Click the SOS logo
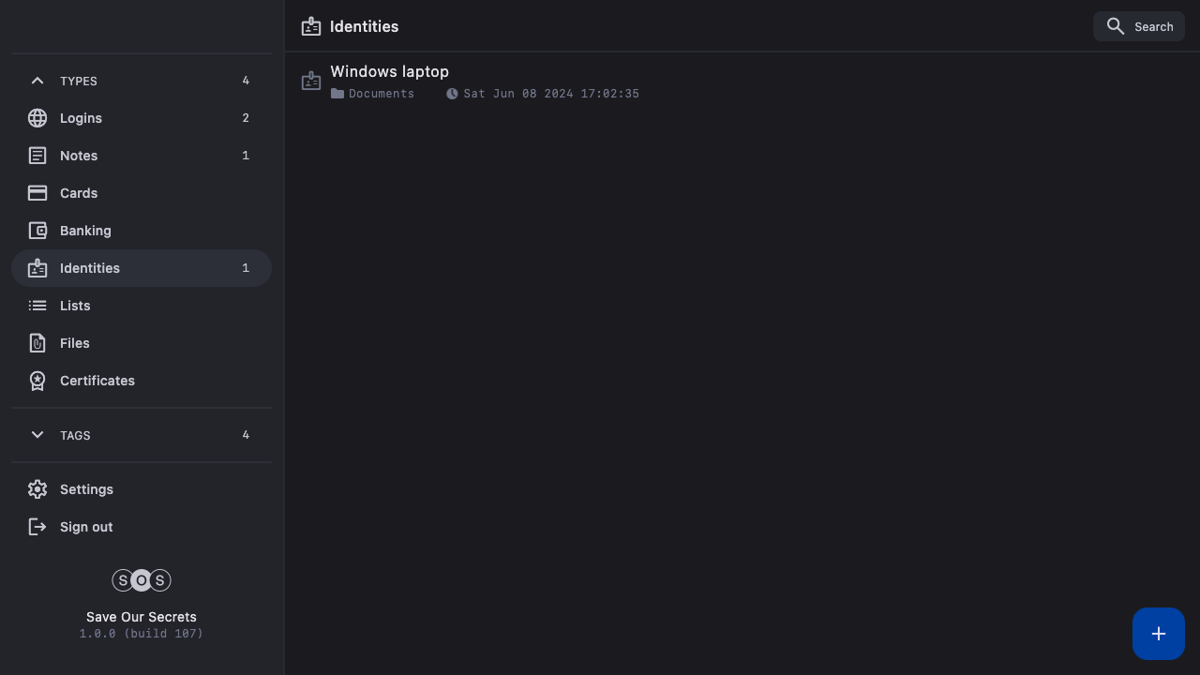 pos(142,580)
